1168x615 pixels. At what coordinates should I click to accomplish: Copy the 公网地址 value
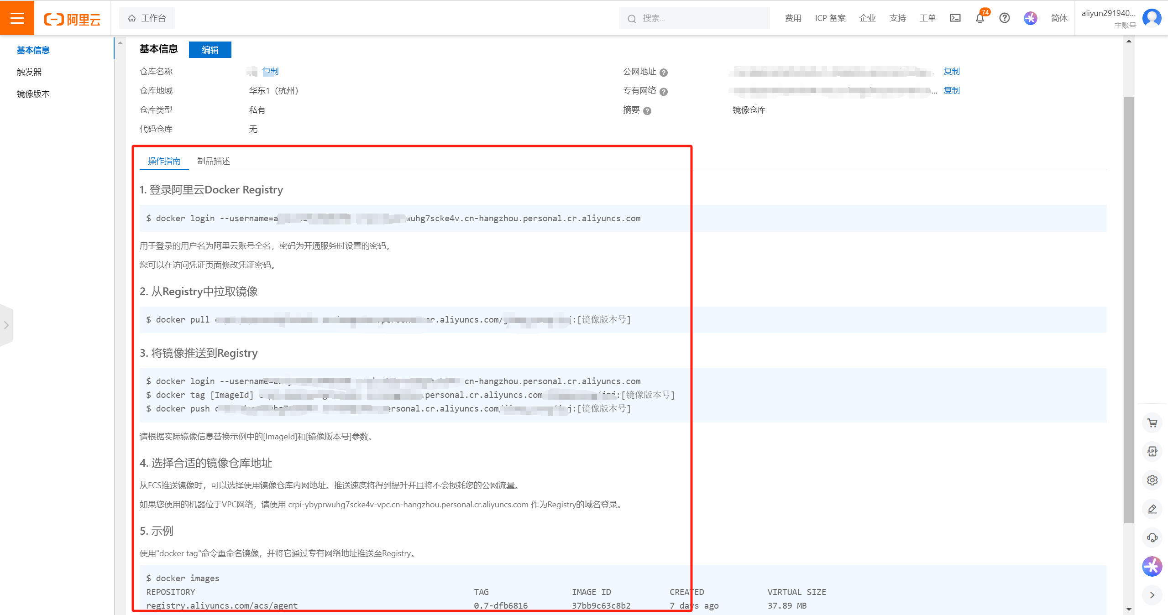[951, 71]
